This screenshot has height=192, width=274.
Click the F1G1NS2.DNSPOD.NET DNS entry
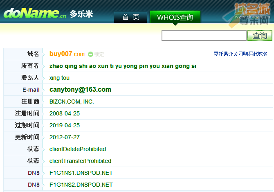[81, 185]
